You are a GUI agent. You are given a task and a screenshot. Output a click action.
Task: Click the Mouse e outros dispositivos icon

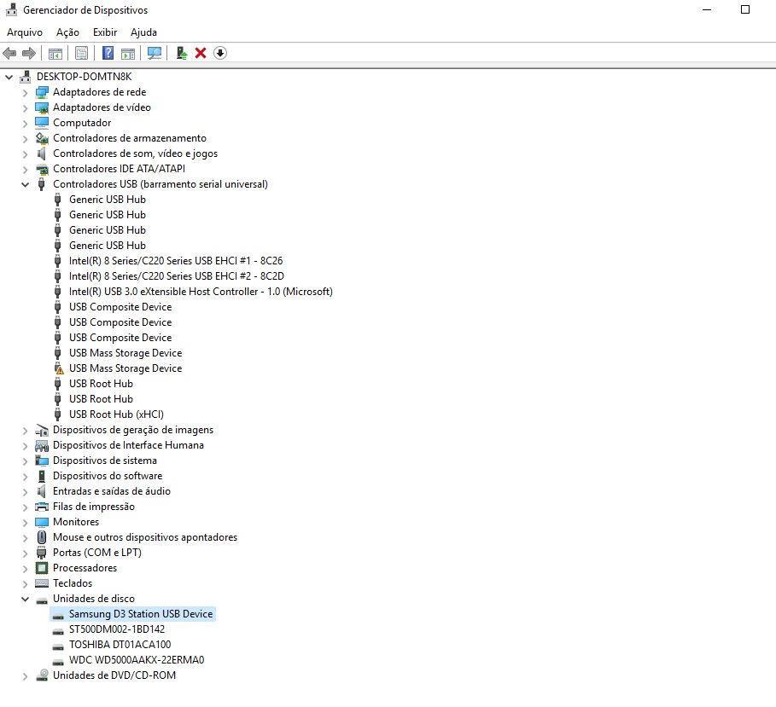[42, 537]
